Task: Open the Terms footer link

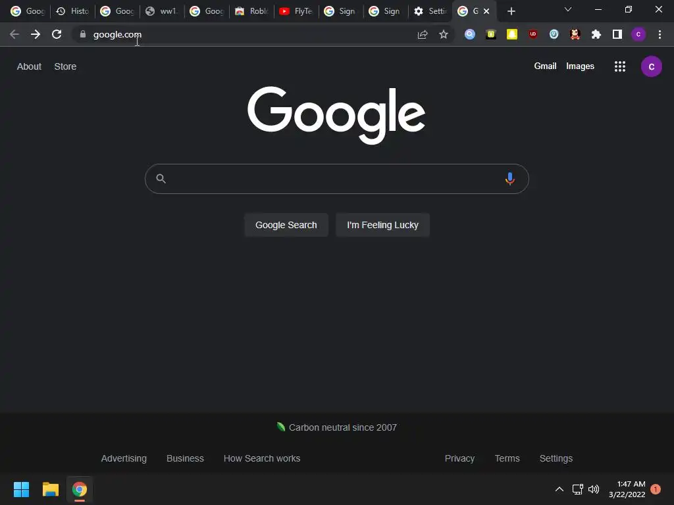Action: point(507,458)
